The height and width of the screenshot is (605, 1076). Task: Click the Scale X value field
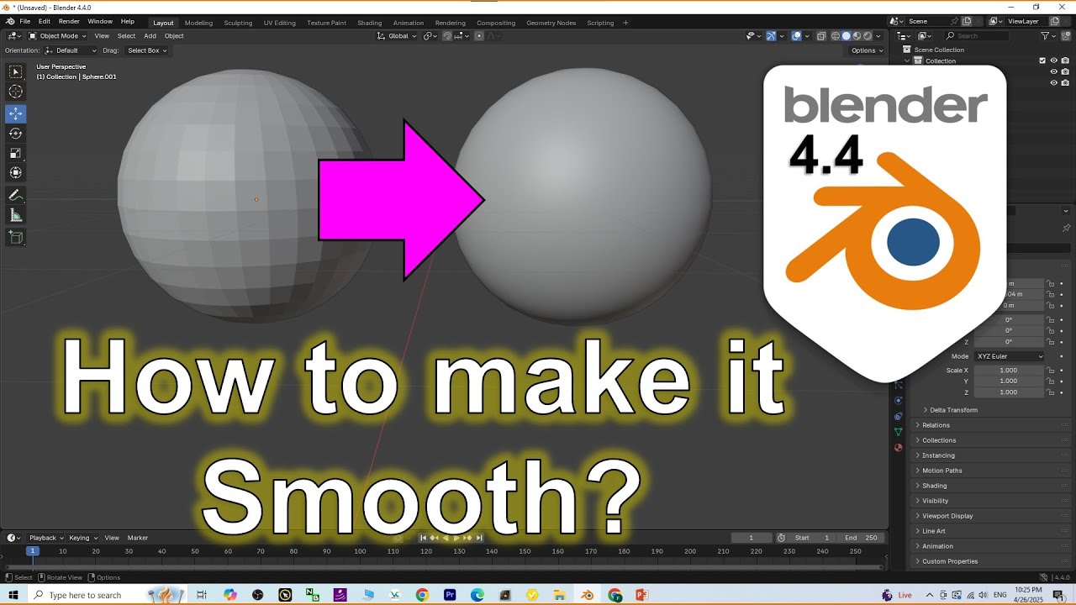[x=1009, y=371]
